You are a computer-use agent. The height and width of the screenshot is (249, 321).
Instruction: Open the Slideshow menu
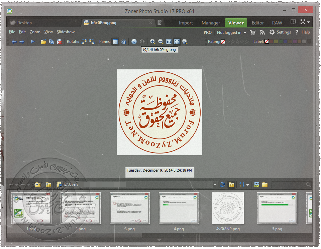66,32
